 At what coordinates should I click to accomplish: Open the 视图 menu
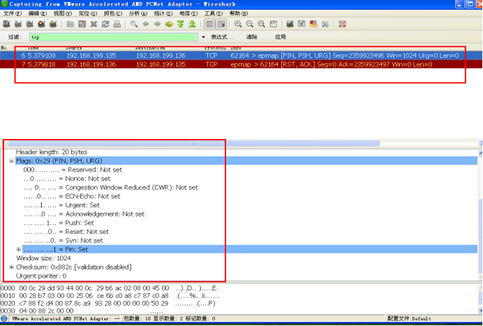point(63,13)
